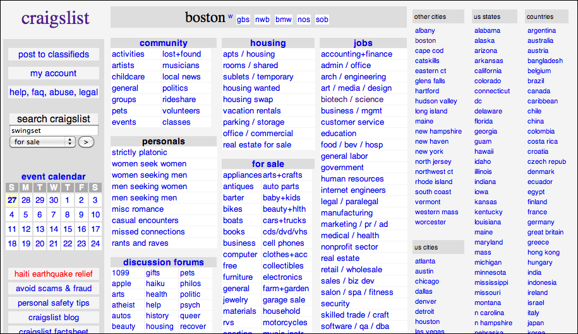
Task: Browse 'lost+found' community listings
Action: point(182,54)
